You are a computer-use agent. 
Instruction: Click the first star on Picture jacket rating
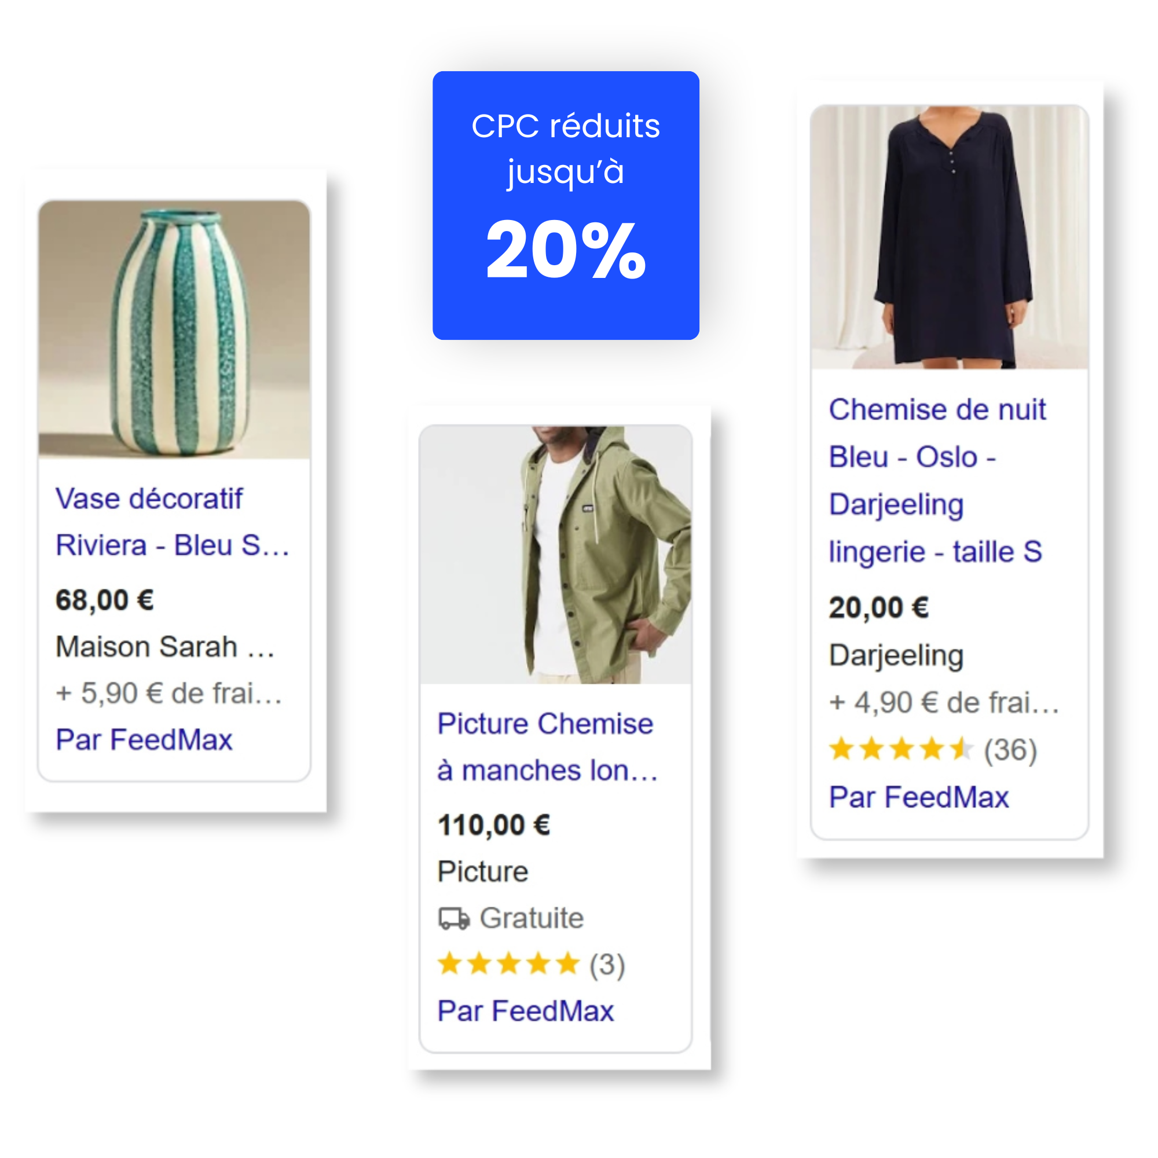pyautogui.click(x=449, y=964)
